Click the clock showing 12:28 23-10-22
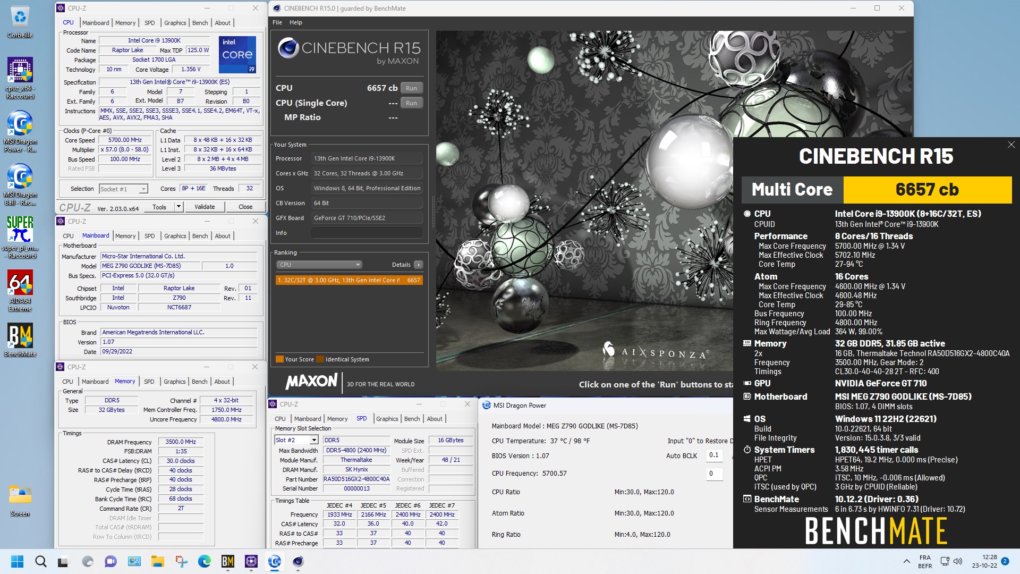Screen dimensions: 1020x574 (984, 561)
